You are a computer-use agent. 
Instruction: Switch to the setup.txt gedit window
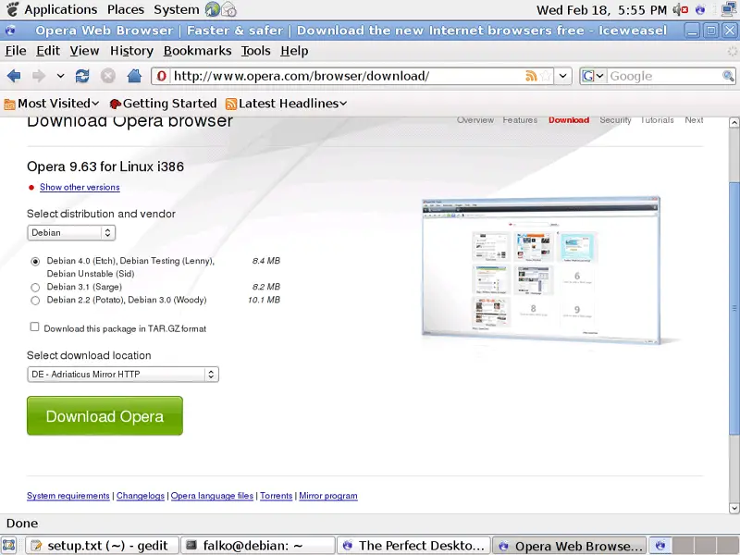(x=102, y=546)
